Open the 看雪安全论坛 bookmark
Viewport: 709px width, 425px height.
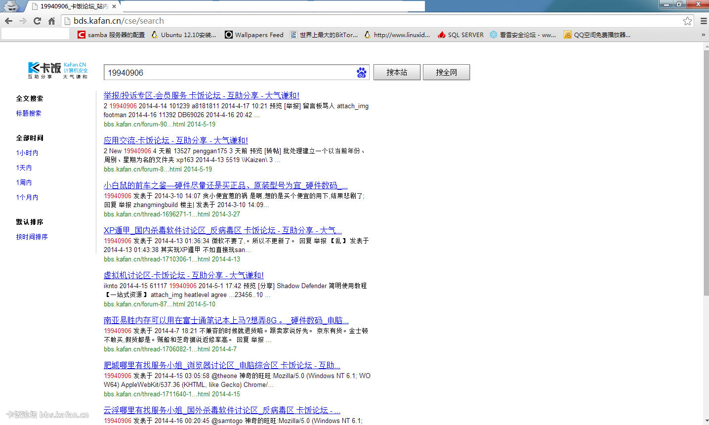point(523,35)
